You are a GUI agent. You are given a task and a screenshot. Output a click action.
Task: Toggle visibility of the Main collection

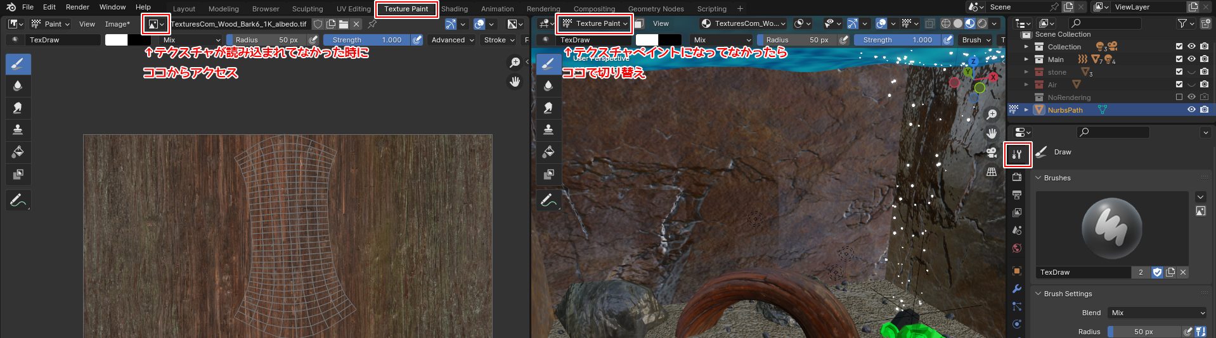pyautogui.click(x=1191, y=59)
